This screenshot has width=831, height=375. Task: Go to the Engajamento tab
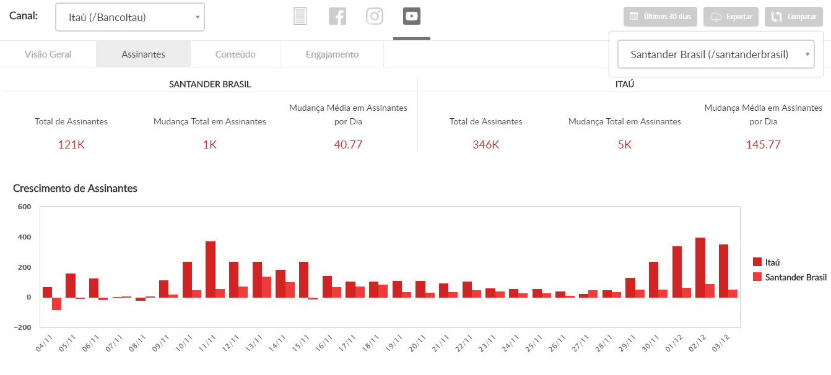pos(332,54)
